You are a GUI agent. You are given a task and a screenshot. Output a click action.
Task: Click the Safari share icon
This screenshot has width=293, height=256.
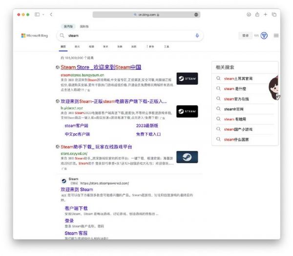(257, 15)
